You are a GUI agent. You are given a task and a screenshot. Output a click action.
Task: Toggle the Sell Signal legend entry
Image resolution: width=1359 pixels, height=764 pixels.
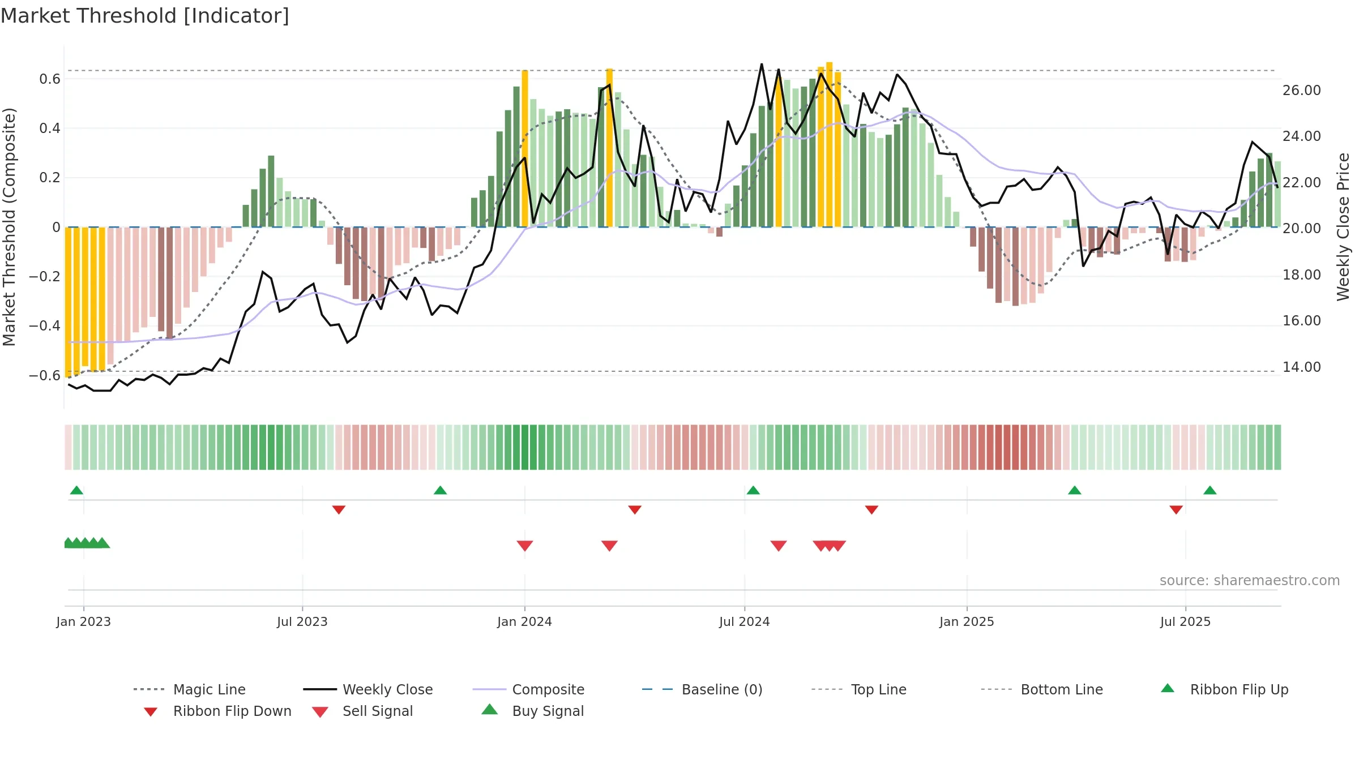point(362,711)
